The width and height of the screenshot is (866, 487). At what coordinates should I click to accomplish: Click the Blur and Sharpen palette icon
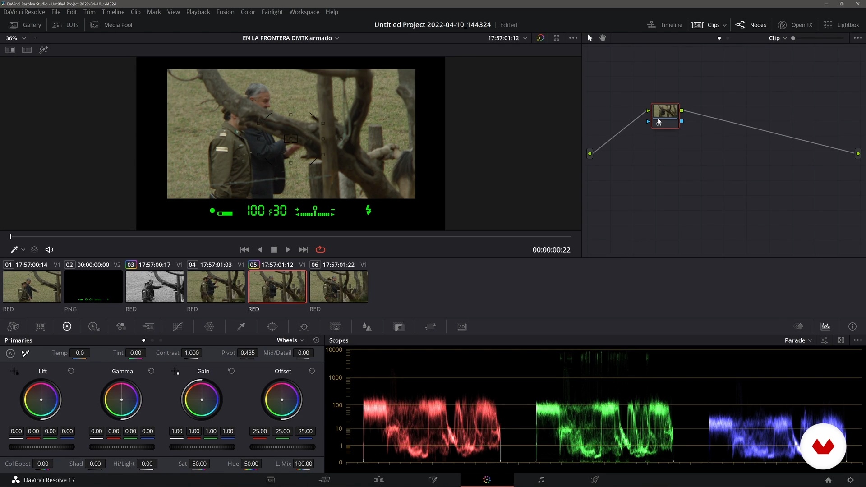[x=367, y=326]
